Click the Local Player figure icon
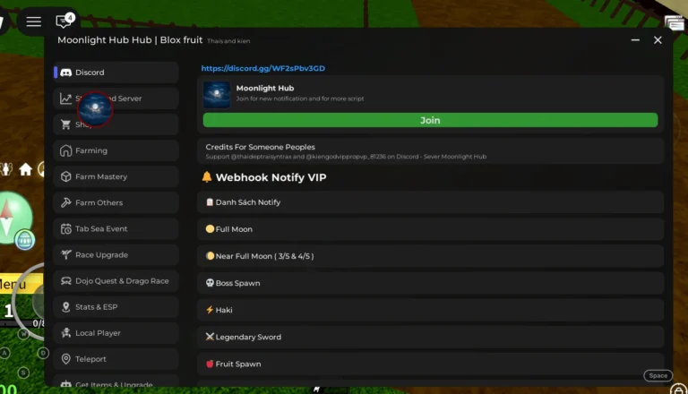 point(65,333)
